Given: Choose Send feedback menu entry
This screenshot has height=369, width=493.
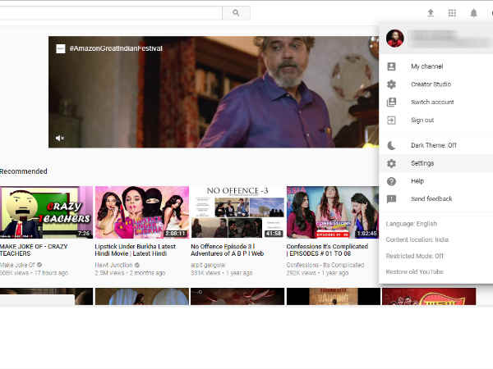Looking at the screenshot, I should (436, 199).
